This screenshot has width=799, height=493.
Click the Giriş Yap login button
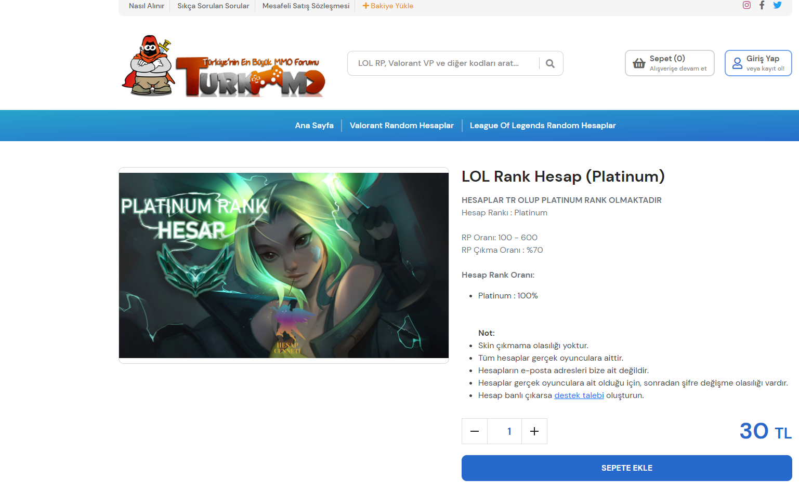tap(758, 63)
